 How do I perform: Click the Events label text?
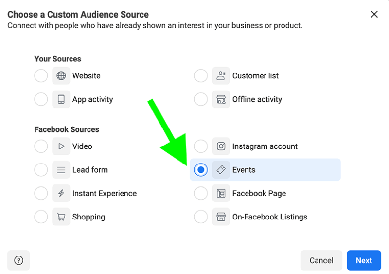(244, 170)
